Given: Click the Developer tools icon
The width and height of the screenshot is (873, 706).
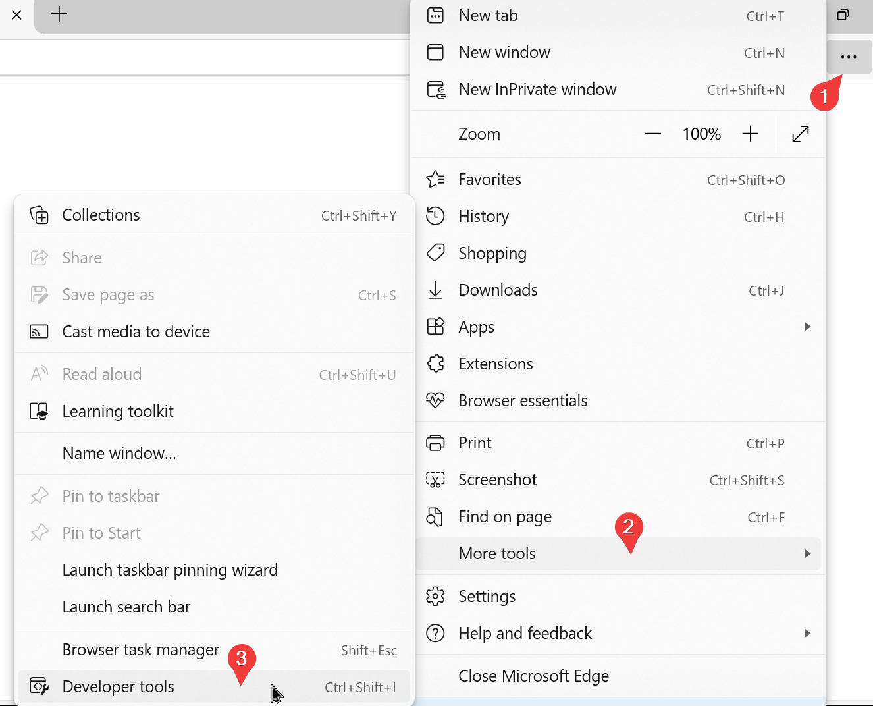Looking at the screenshot, I should coord(40,686).
